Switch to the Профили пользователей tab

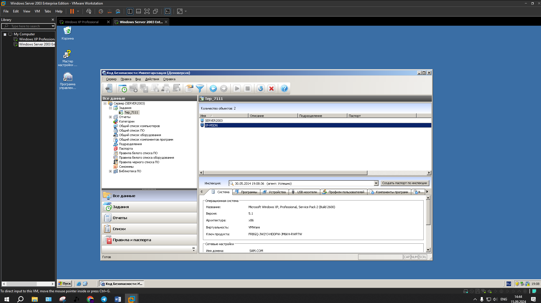coord(344,192)
